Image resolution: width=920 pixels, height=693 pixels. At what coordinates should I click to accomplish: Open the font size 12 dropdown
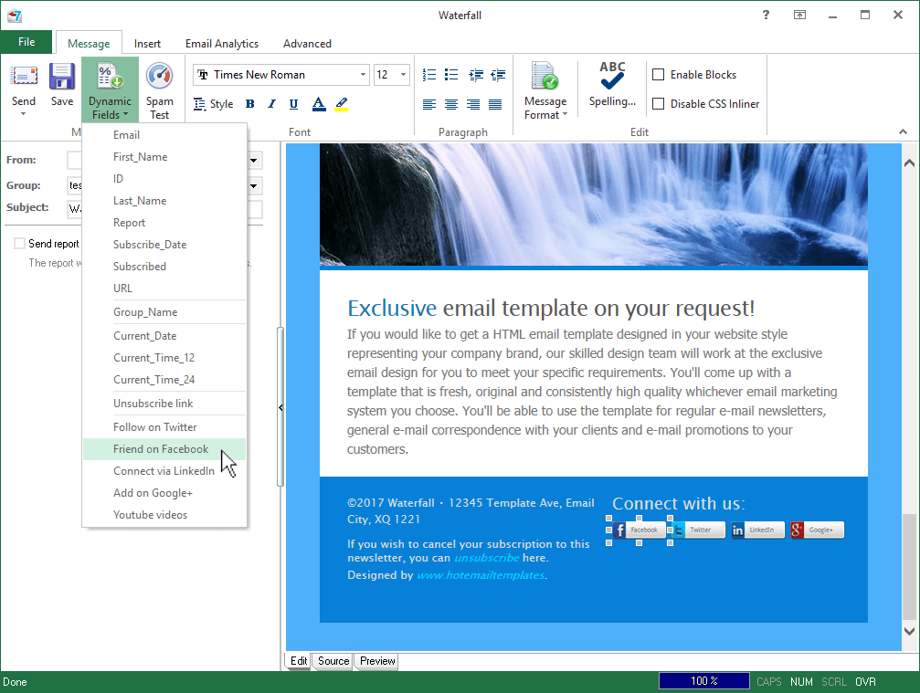point(403,75)
